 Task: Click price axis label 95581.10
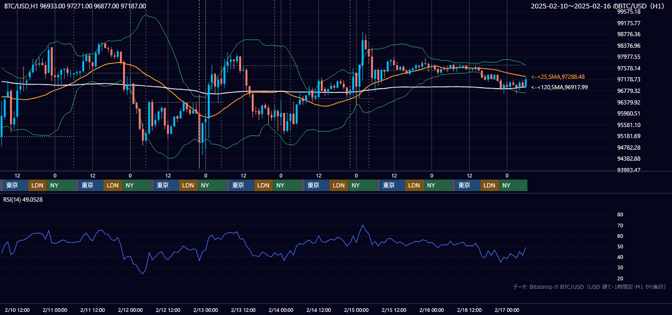pyautogui.click(x=628, y=125)
